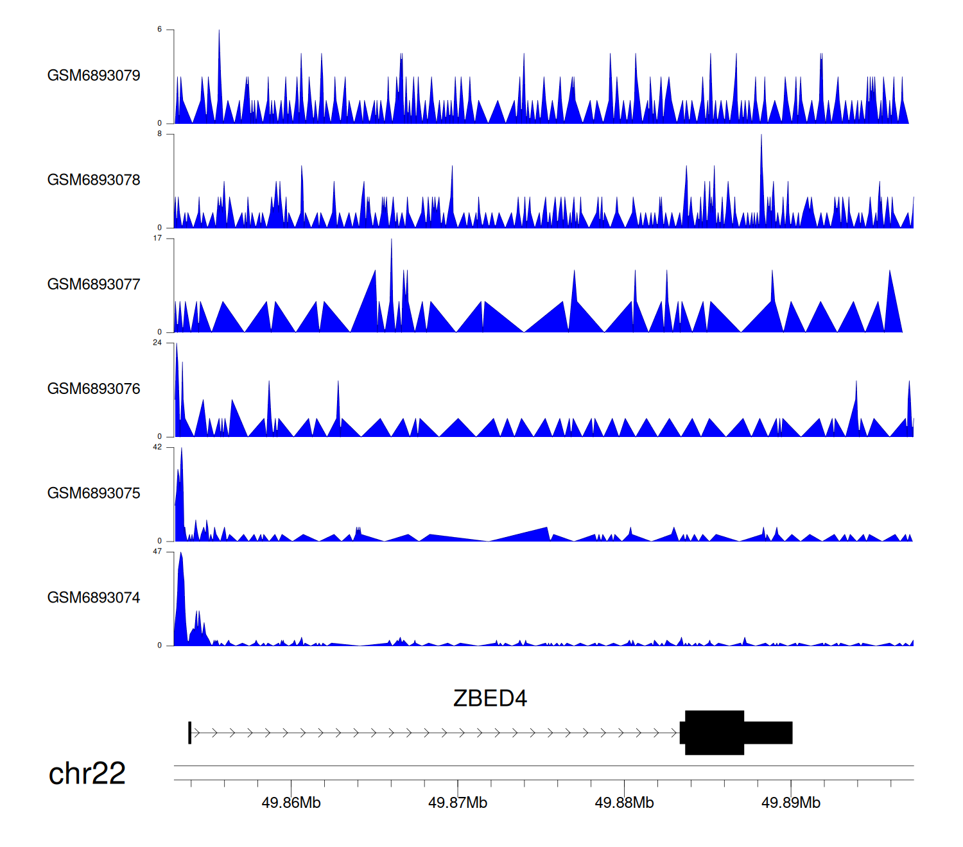Select the GSM6893076 track label

coord(94,389)
